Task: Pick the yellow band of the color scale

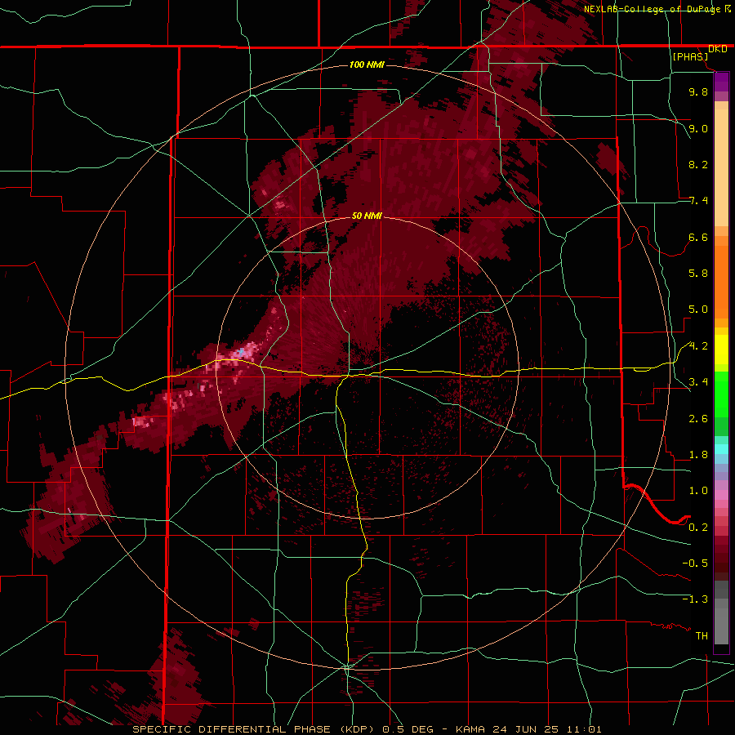Action: coord(721,350)
